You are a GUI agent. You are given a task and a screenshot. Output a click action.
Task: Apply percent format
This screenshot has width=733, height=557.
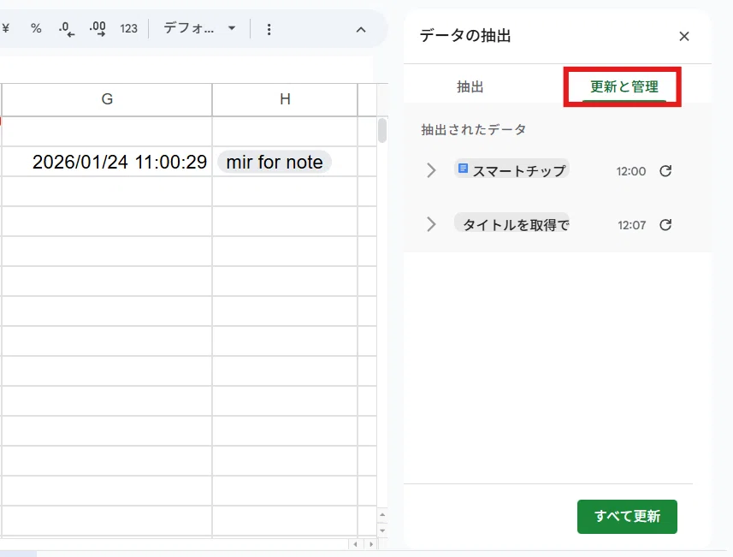(36, 28)
